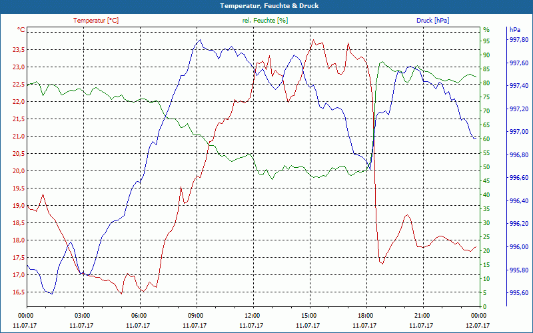Image resolution: width=533 pixels, height=333 pixels.
Task: Click the 22,0 tick on the temperature axis
Action: [19, 102]
